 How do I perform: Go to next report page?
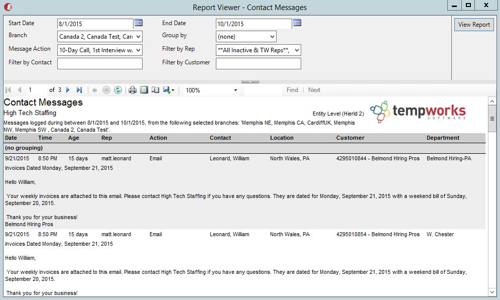(x=68, y=90)
